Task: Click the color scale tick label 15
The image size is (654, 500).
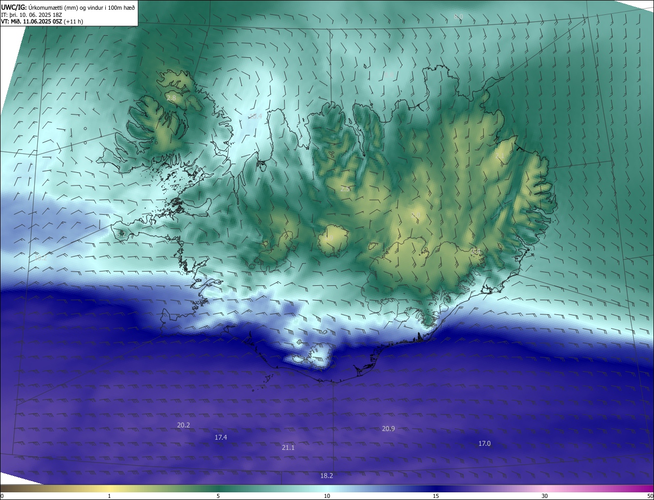Action: click(x=436, y=496)
